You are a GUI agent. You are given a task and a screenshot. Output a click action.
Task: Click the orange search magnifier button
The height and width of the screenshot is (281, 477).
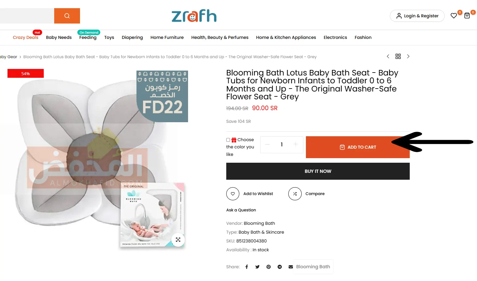67,16
